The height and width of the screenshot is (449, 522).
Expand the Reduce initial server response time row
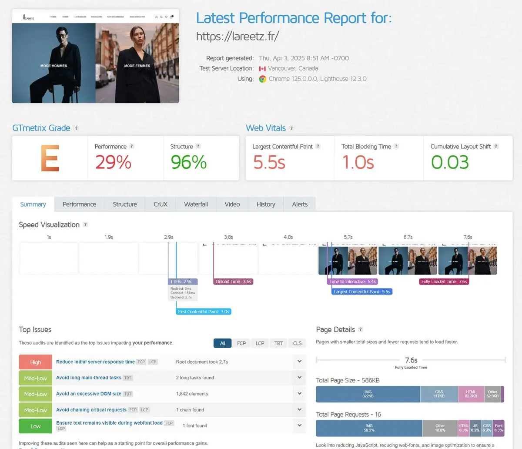tap(299, 362)
